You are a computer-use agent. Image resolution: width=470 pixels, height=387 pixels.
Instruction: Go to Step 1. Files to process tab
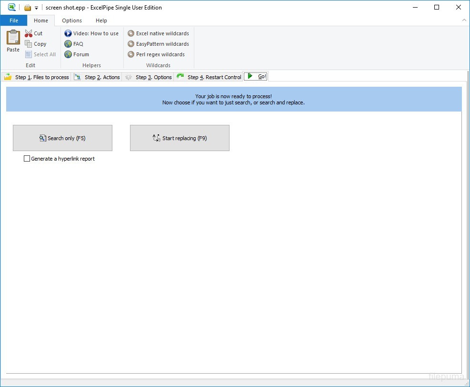37,77
